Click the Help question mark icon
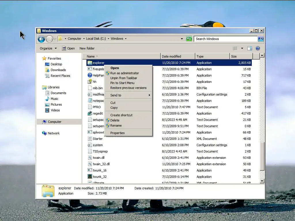Image resolution: width=295 pixels, height=221 pixels. click(x=258, y=48)
